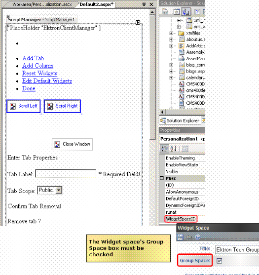Expand the blogs.aspx tree node
The width and height of the screenshot is (259, 275).
pos(171,72)
